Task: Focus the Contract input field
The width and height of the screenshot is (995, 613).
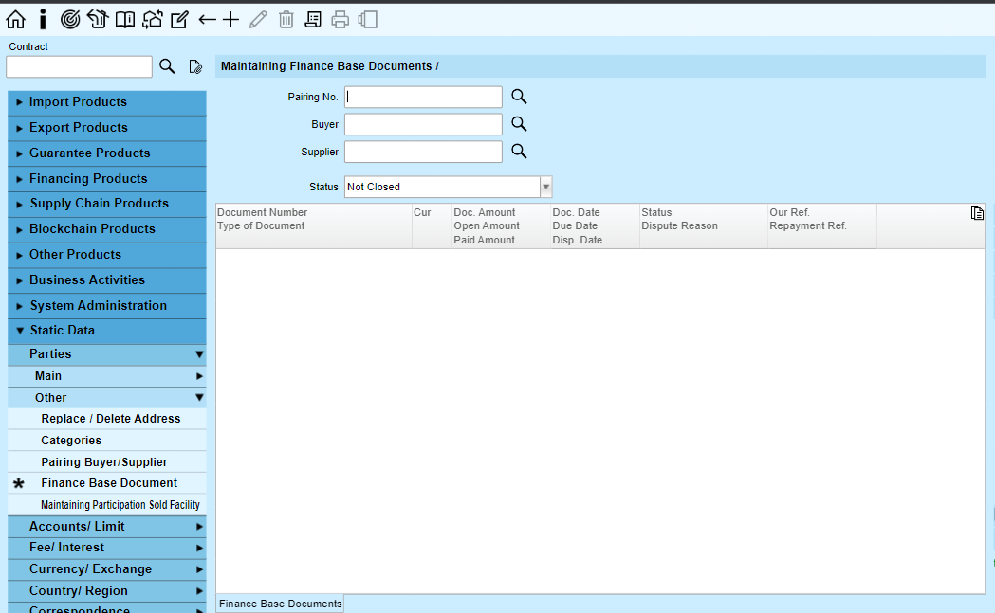Action: [80, 66]
